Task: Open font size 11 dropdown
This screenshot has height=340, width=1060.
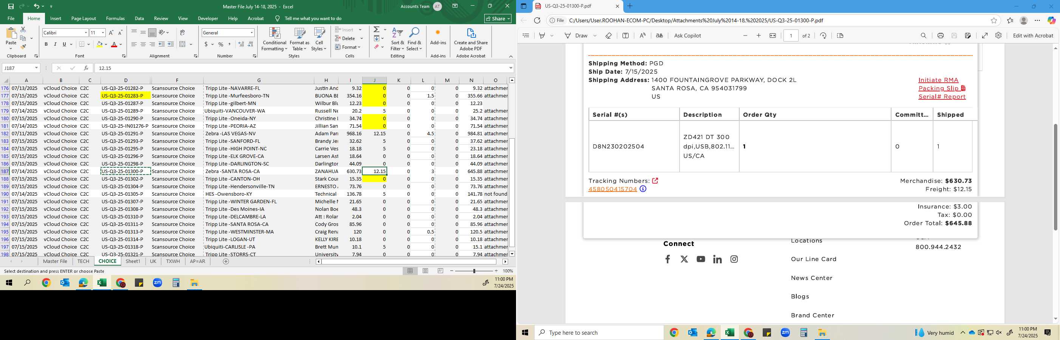Action: click(103, 32)
